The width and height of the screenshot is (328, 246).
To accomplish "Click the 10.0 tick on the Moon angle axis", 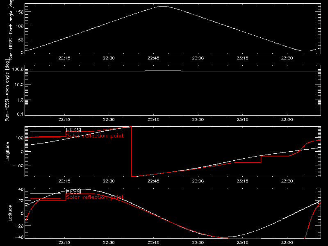I will tap(19, 85).
